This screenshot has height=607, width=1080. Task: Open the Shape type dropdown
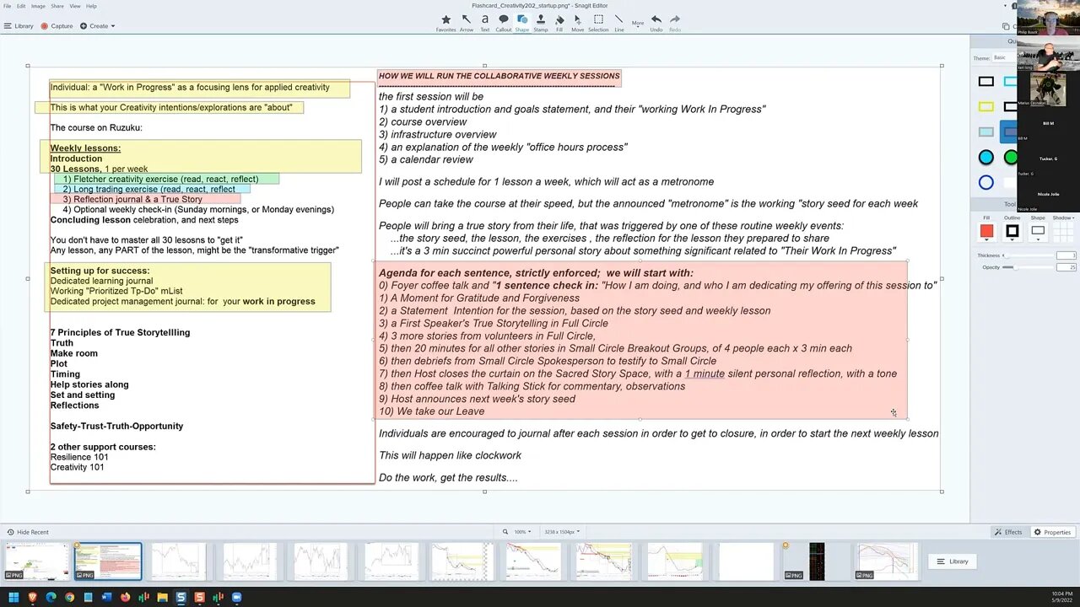tap(1038, 231)
